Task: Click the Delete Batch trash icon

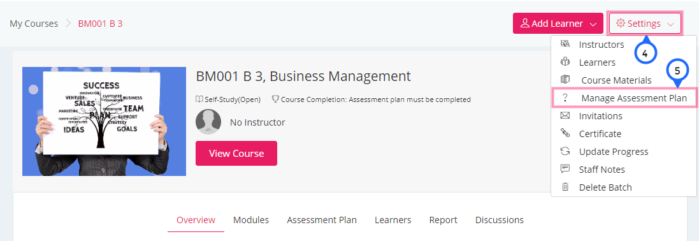Action: coord(565,187)
